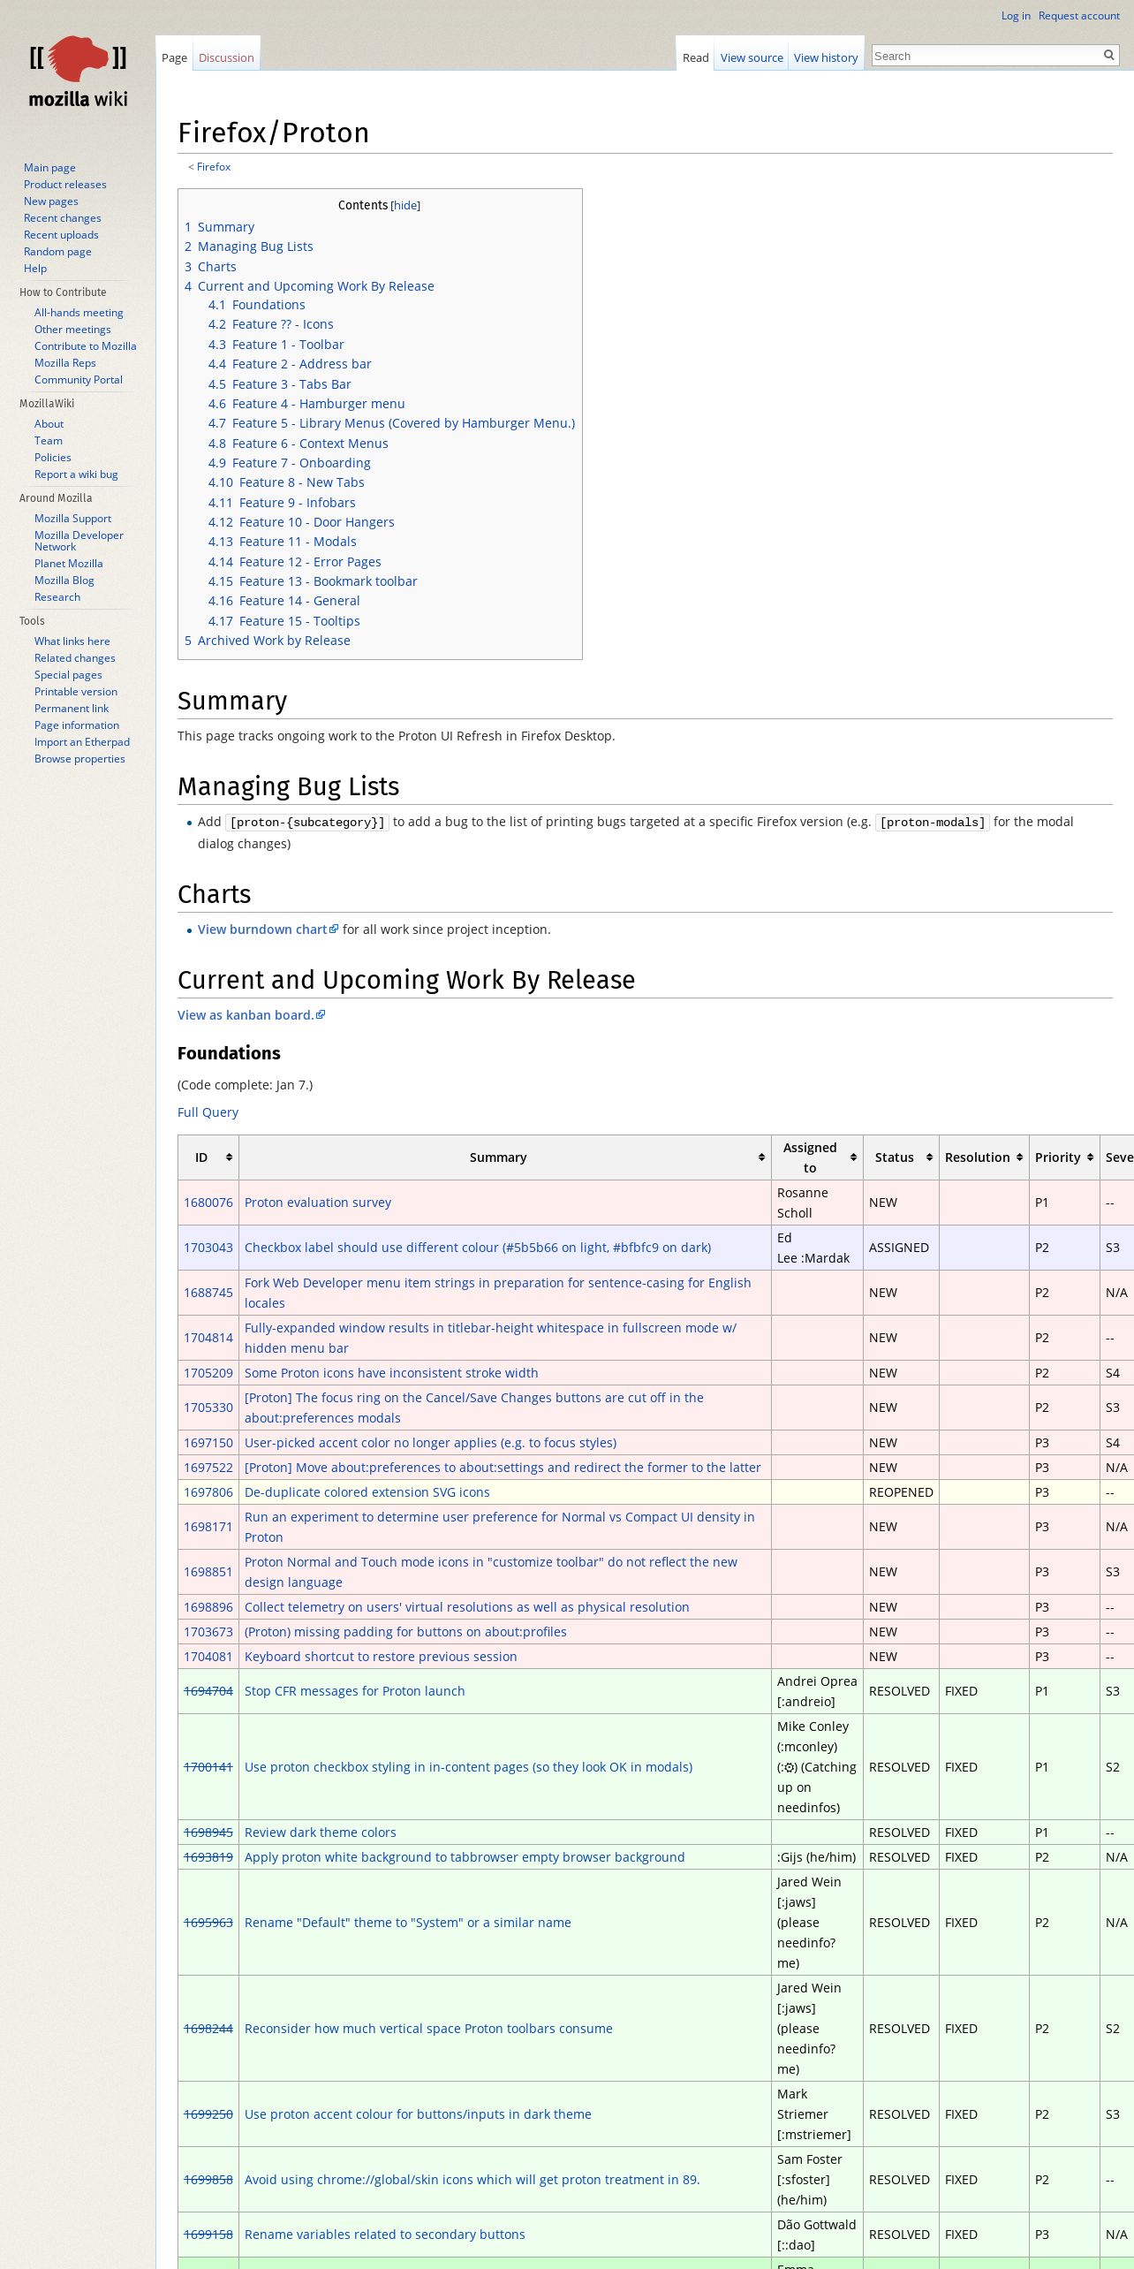Screen dimensions: 1134x2269
Task: Open the What links here tool
Action: pos(72,641)
